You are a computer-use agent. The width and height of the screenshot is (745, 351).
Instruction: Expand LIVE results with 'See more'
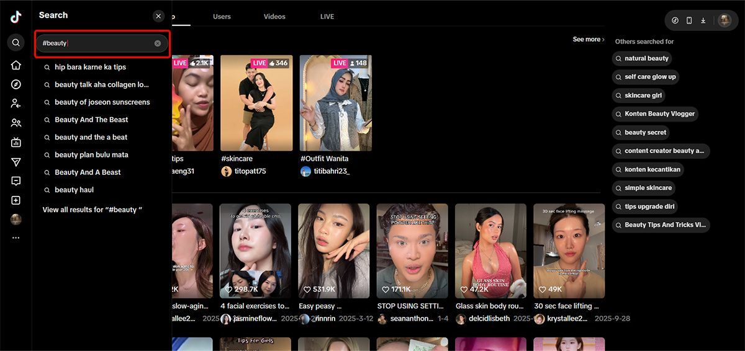(x=589, y=39)
